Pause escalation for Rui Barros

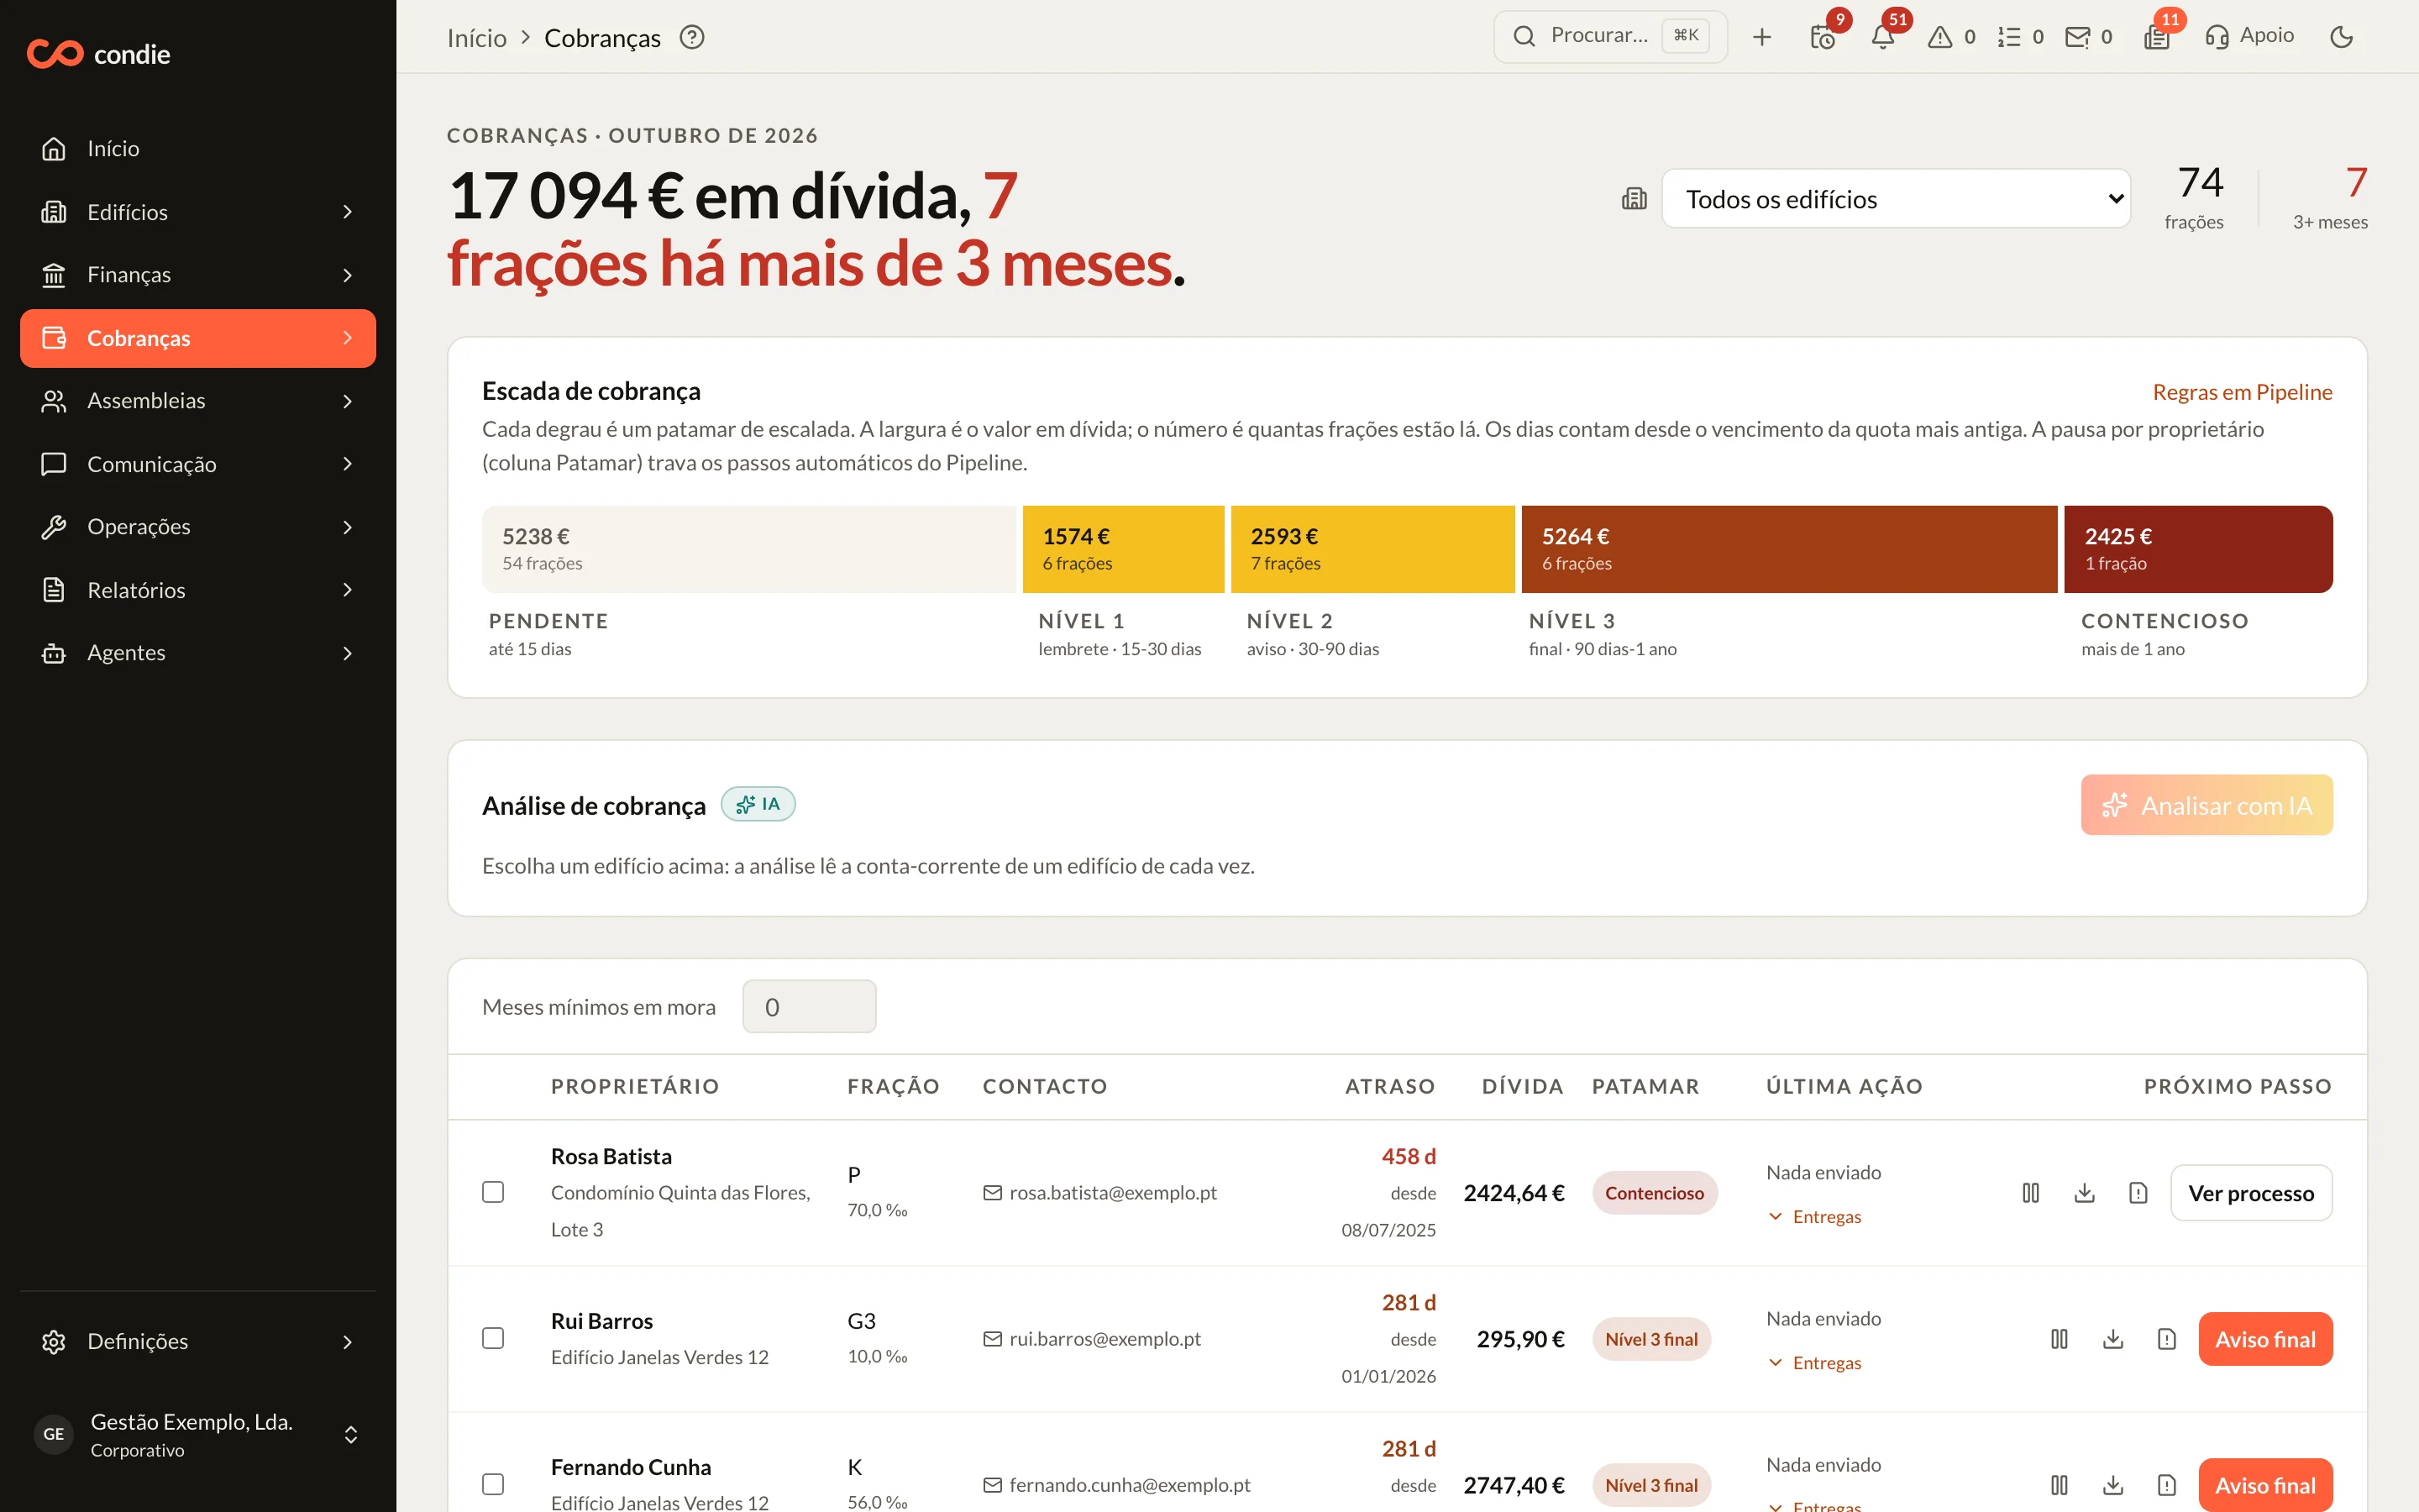click(x=2060, y=1338)
